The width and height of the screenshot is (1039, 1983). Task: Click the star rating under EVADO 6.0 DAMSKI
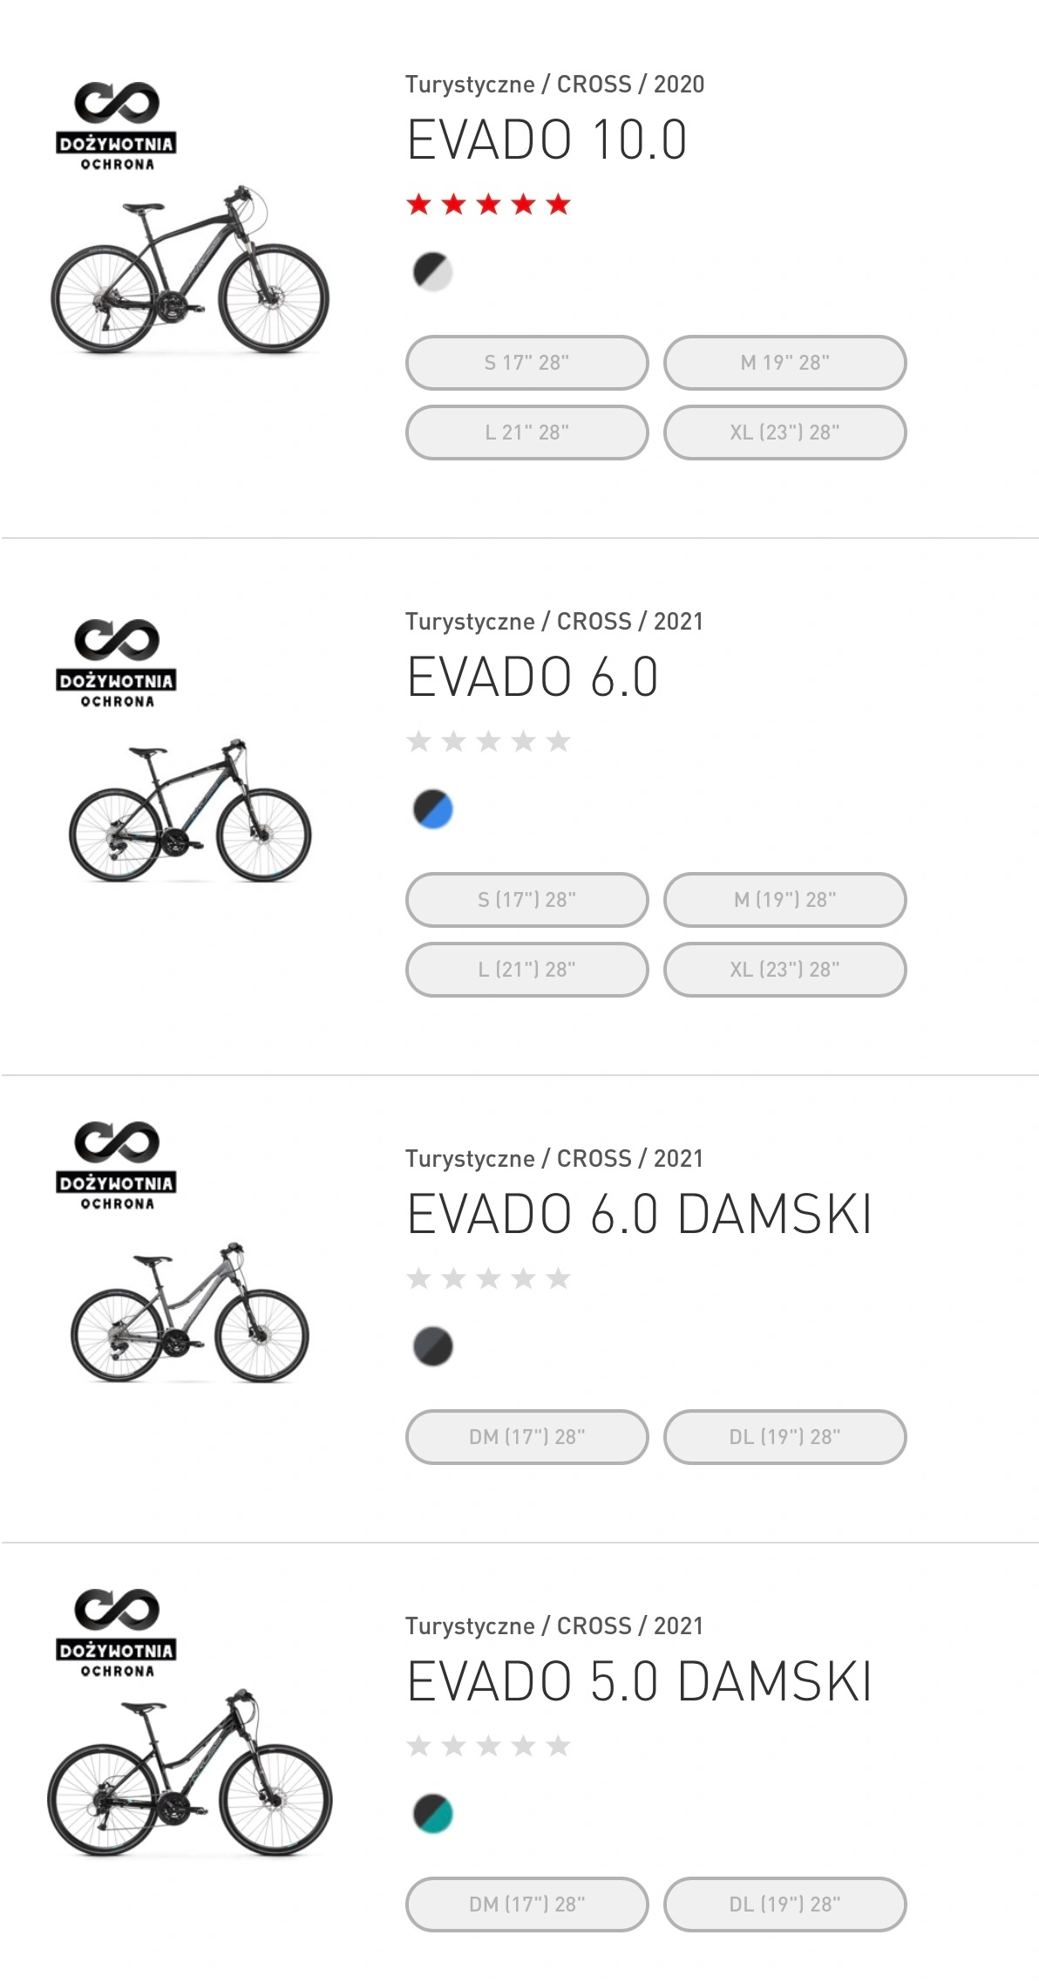488,1279
